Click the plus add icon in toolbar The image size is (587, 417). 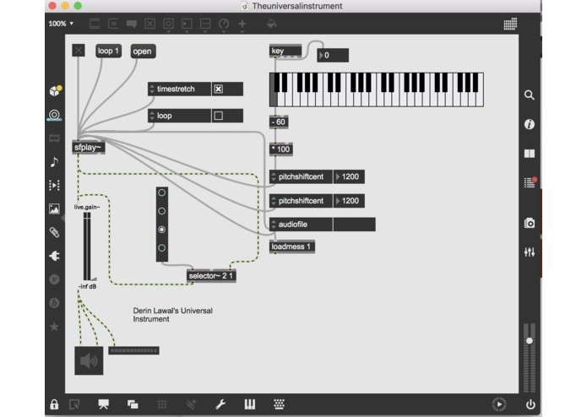point(242,24)
